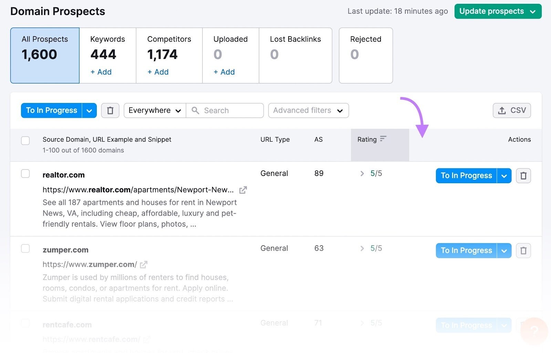Click the search magnifier icon

(196, 111)
